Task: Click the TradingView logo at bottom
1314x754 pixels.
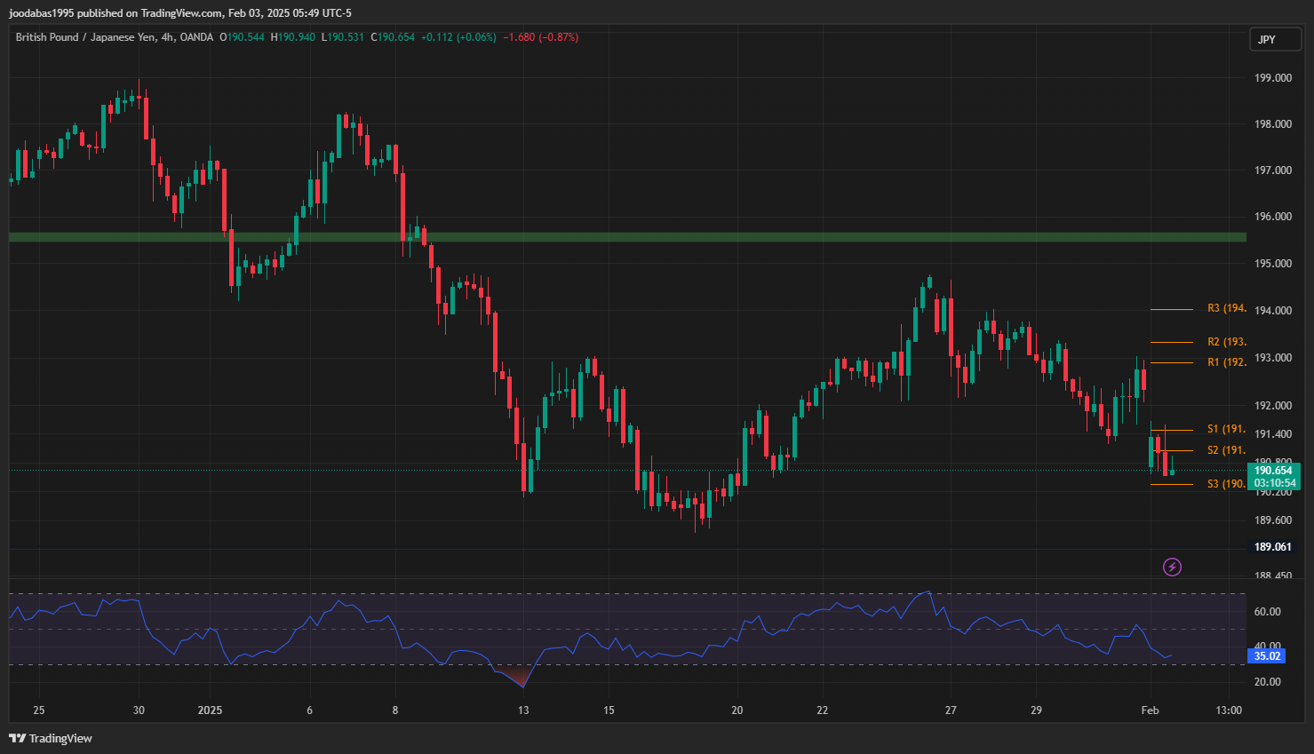Action: tap(51, 738)
